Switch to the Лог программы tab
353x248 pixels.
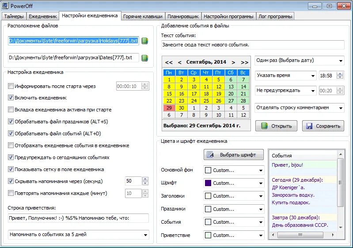(275, 16)
